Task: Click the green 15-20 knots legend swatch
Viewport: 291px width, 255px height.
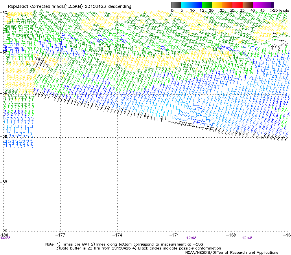Action: pyautogui.click(x=207, y=5)
